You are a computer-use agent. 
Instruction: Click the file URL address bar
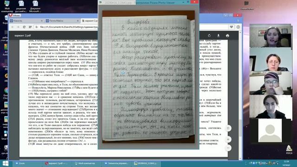69,27
